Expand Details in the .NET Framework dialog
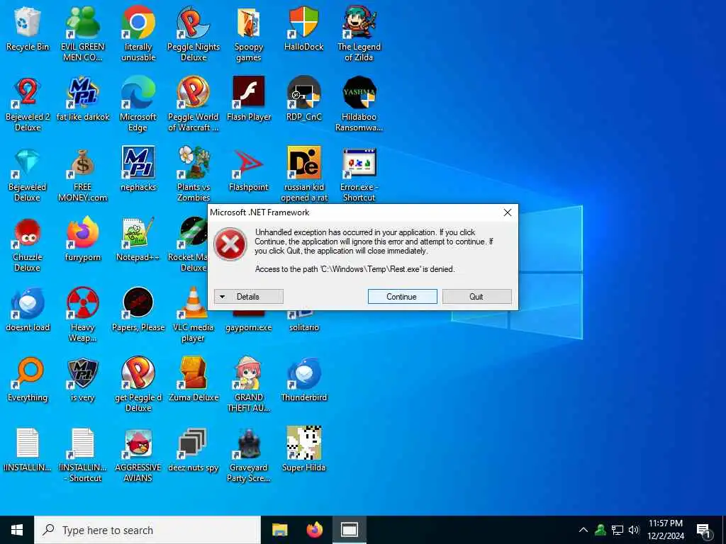This screenshot has height=544, width=726. click(249, 297)
